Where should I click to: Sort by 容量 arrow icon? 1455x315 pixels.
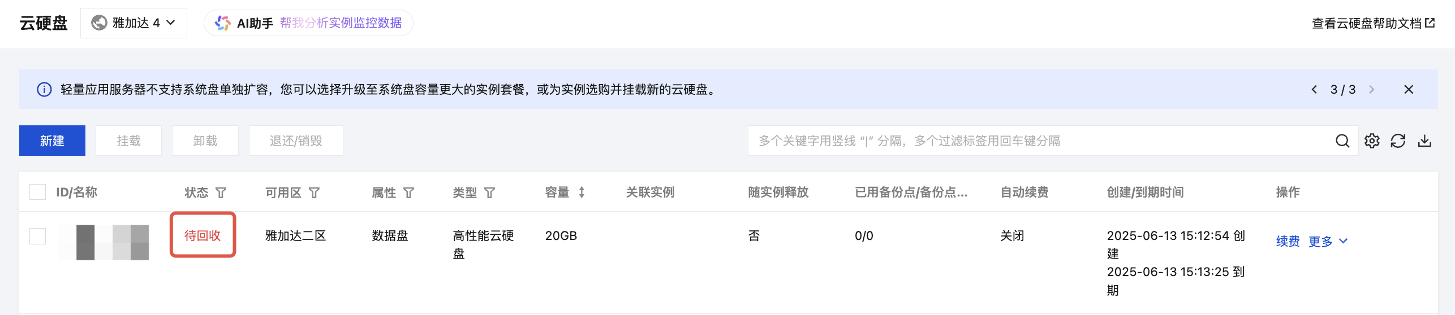tap(582, 193)
